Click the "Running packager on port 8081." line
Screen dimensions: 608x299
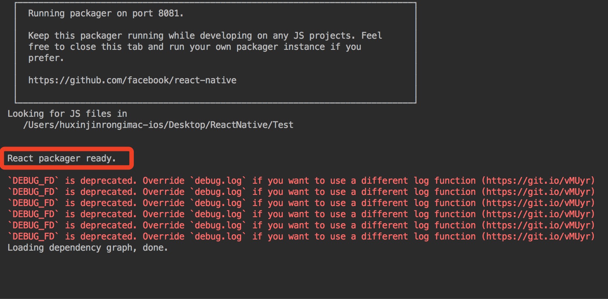[x=106, y=14]
